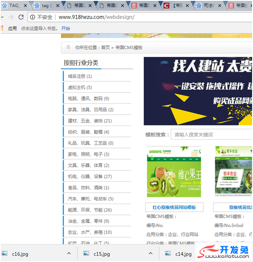The height and width of the screenshot is (262, 253).
Task: Expand options arrow for c16.jpg download
Action: pos(69,253)
